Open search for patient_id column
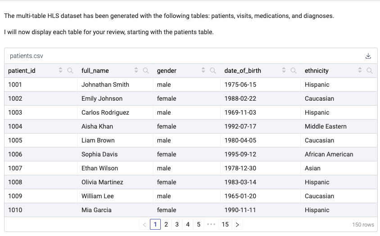 tap(70, 71)
